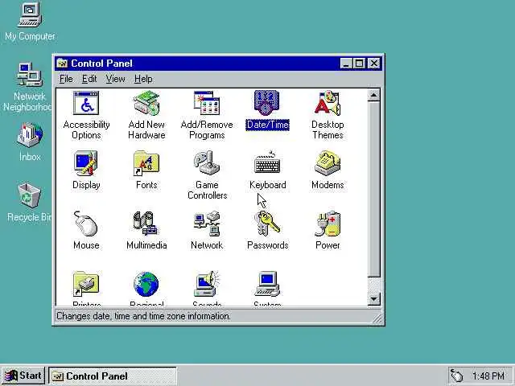Select the Printers folder icon
The width and height of the screenshot is (515, 386).
pos(86,284)
